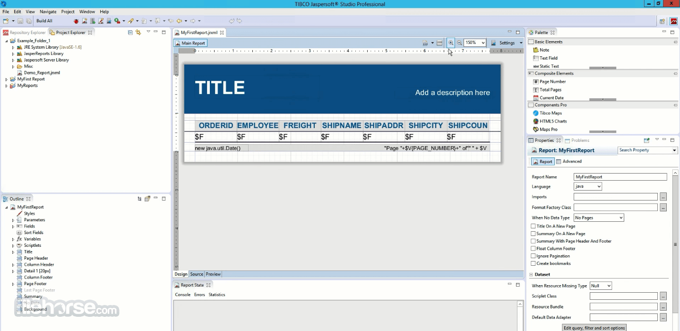Screen dimensions: 680x331
Task: Click the Properties pin view icon
Action: [x=647, y=140]
